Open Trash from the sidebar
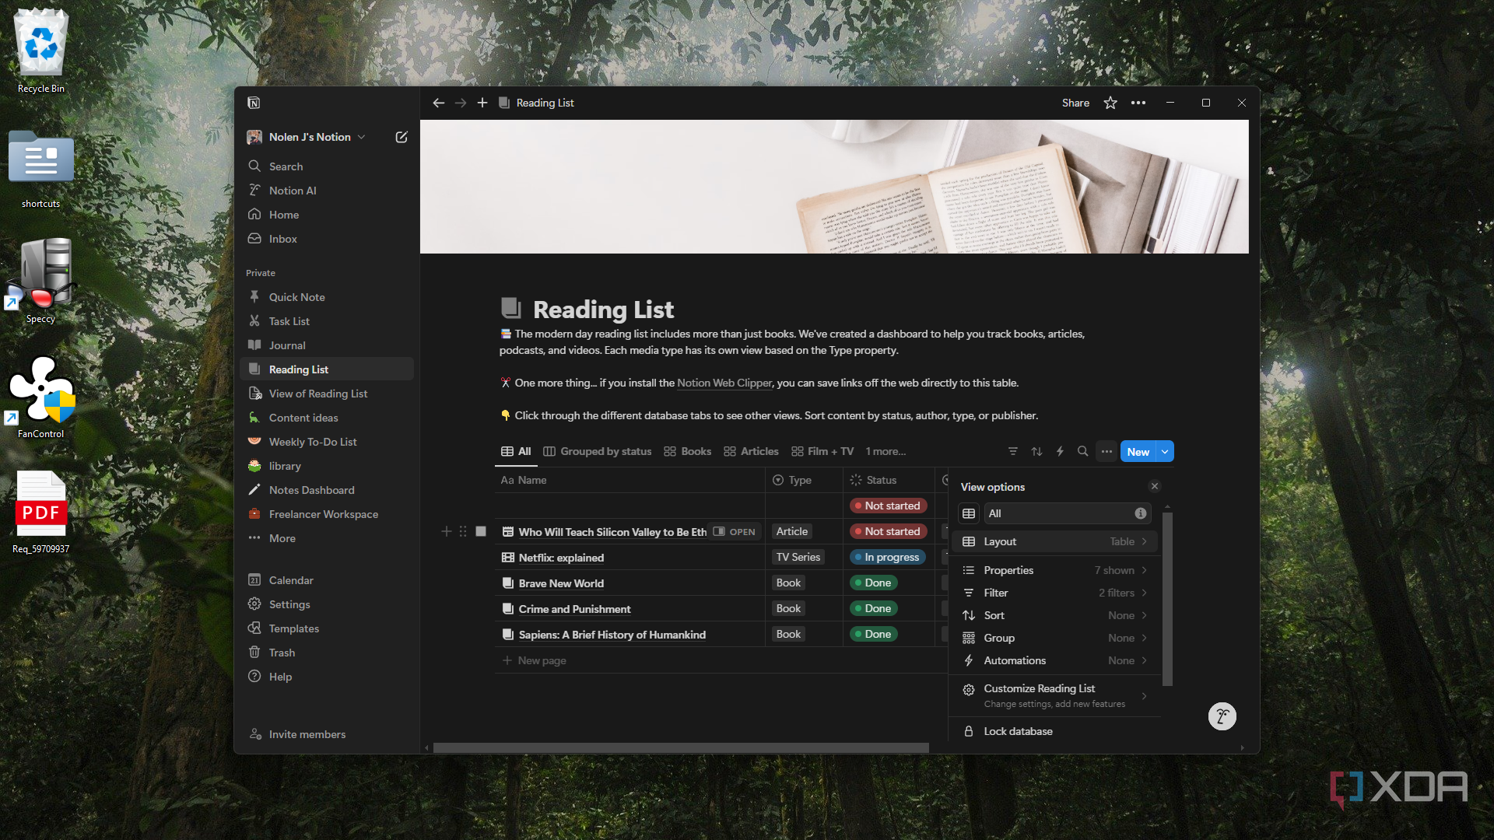The width and height of the screenshot is (1494, 840). tap(327, 653)
